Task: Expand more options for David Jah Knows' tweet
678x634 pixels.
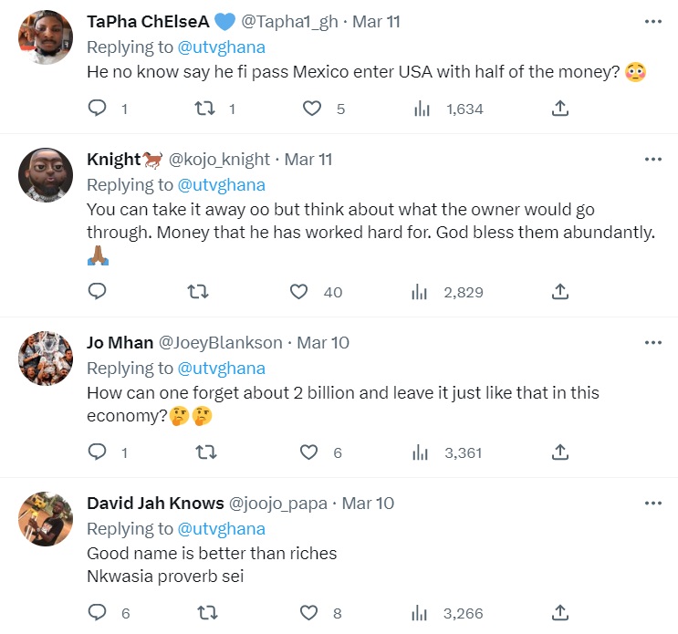Action: coord(652,503)
